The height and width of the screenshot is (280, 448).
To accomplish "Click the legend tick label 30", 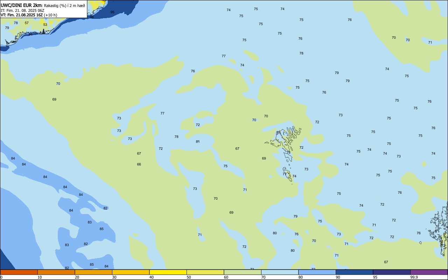I will click(x=114, y=277).
